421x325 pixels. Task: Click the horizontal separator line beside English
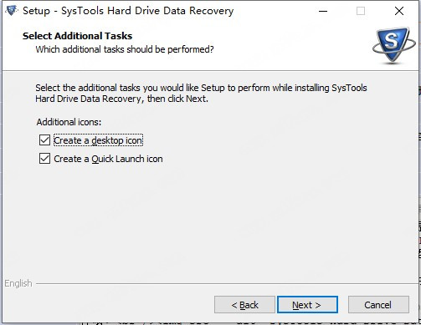pyautogui.click(x=227, y=284)
